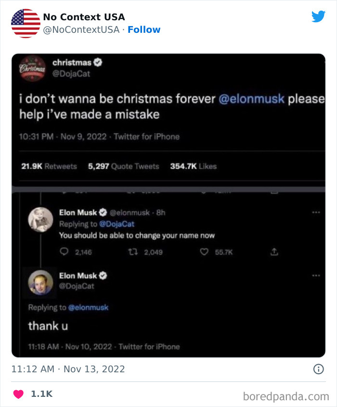The image size is (337, 407).
Task: Click the heart icon showing 55.7K
Action: tap(204, 252)
